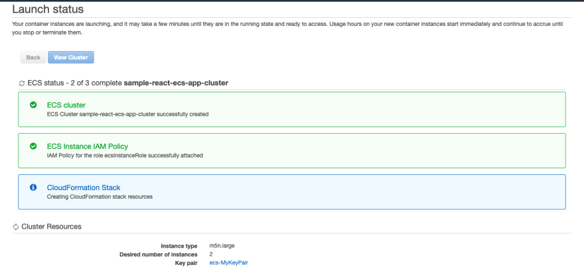584x267 pixels.
Task: Click the Desired number of instances label
Action: point(159,254)
